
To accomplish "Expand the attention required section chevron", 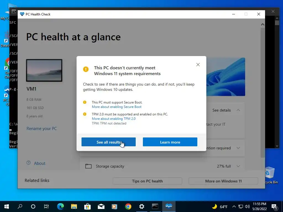I will pos(238,148).
